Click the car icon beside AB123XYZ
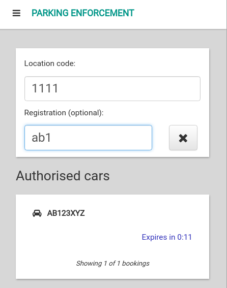This screenshot has height=288, width=227. 37,213
